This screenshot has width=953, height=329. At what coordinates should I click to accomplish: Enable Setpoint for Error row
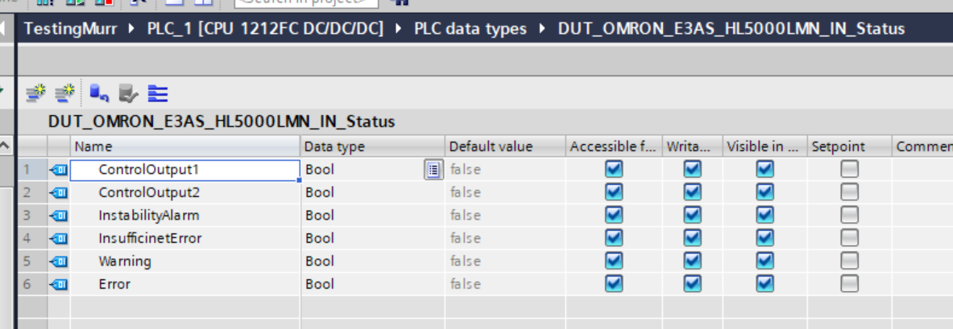click(x=849, y=283)
